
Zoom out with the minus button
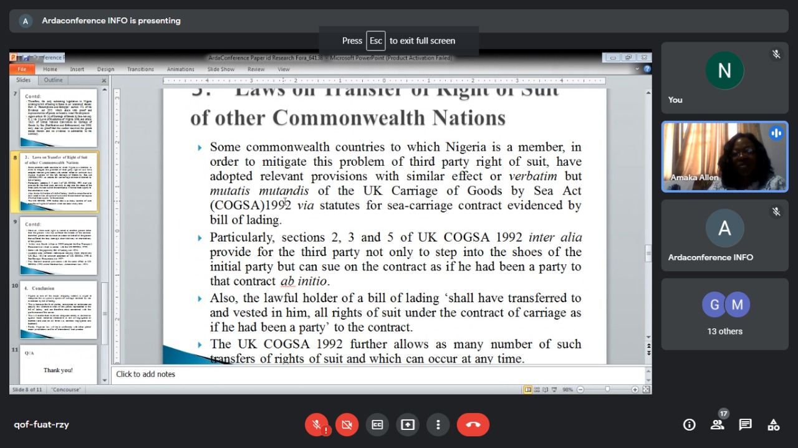[580, 389]
